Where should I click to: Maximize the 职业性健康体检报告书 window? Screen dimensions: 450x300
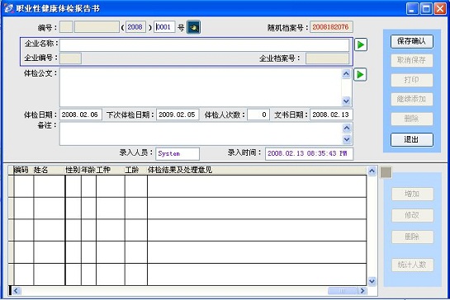426,8
